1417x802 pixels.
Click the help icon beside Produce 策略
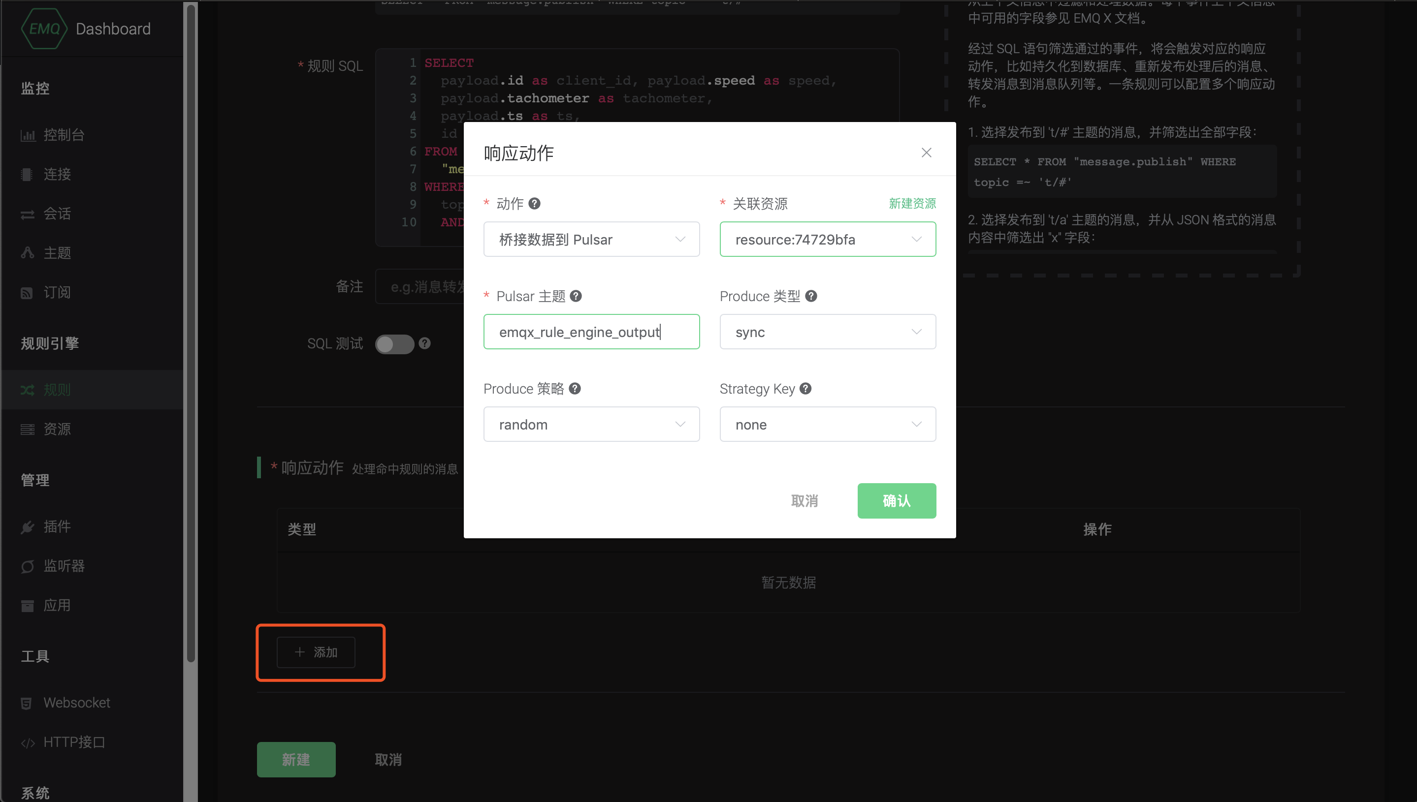coord(574,389)
